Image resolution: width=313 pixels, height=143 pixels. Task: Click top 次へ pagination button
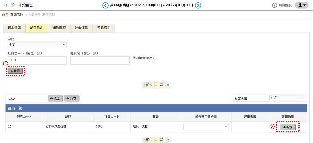tap(164, 85)
